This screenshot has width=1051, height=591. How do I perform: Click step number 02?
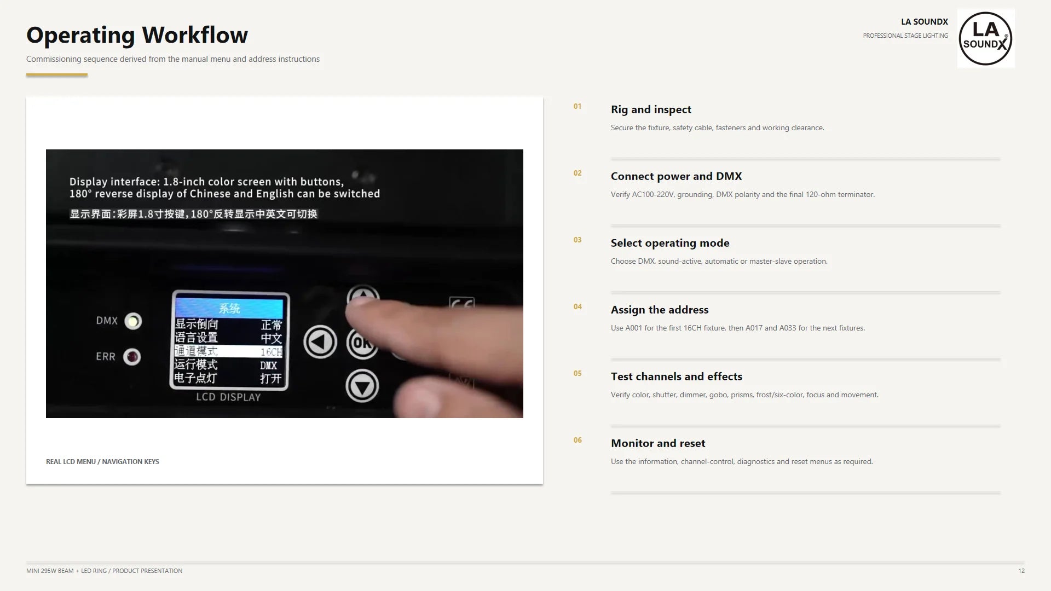pyautogui.click(x=578, y=173)
